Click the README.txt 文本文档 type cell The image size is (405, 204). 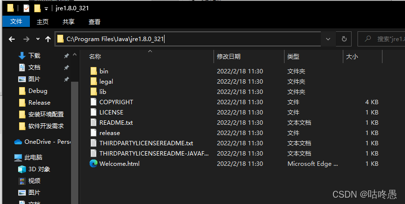coord(299,123)
